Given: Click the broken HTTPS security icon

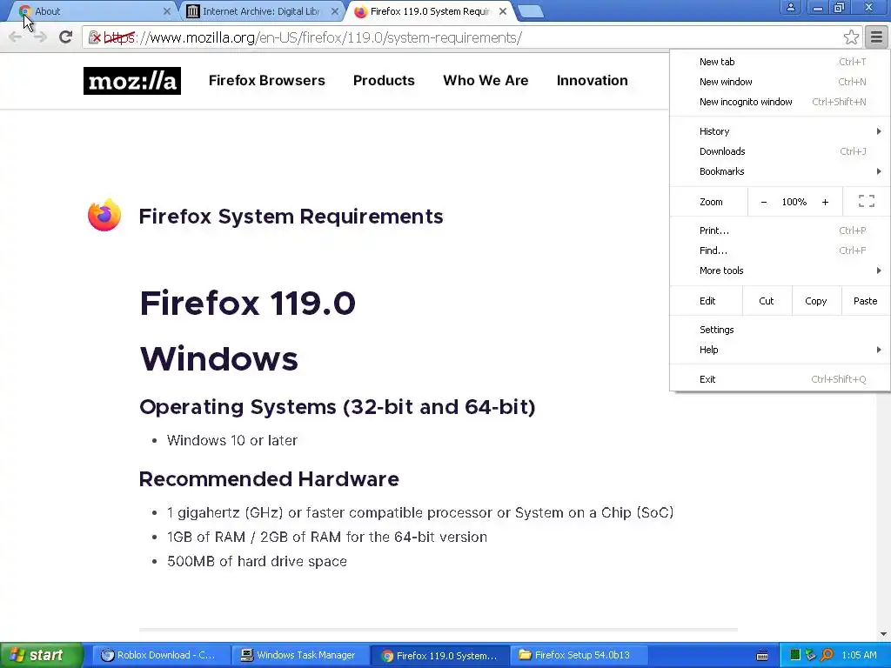Looking at the screenshot, I should tap(95, 37).
